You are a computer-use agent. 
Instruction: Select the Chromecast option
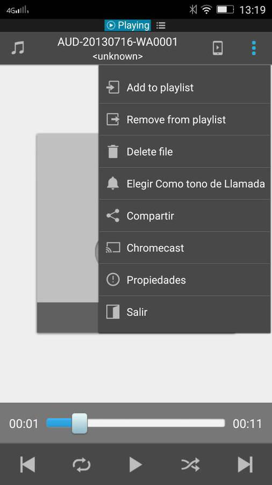pyautogui.click(x=184, y=248)
